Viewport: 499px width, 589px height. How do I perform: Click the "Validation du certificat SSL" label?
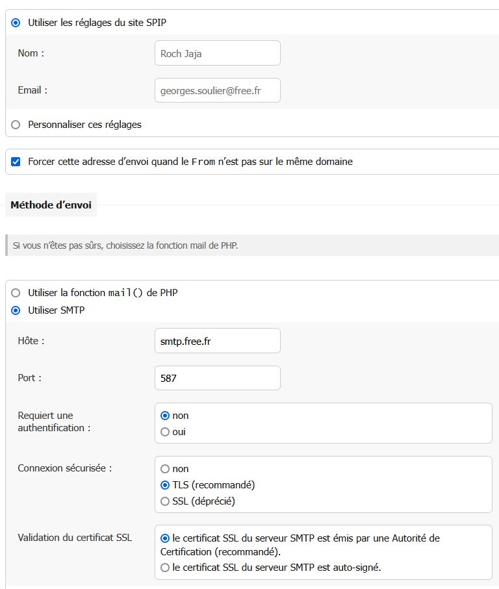tap(75, 538)
